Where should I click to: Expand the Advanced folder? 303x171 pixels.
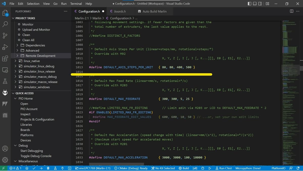[32, 51]
